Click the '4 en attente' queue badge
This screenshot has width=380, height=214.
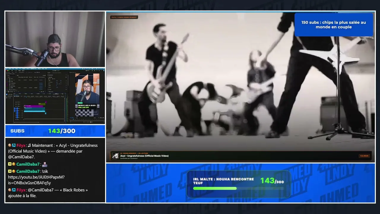tap(364, 156)
